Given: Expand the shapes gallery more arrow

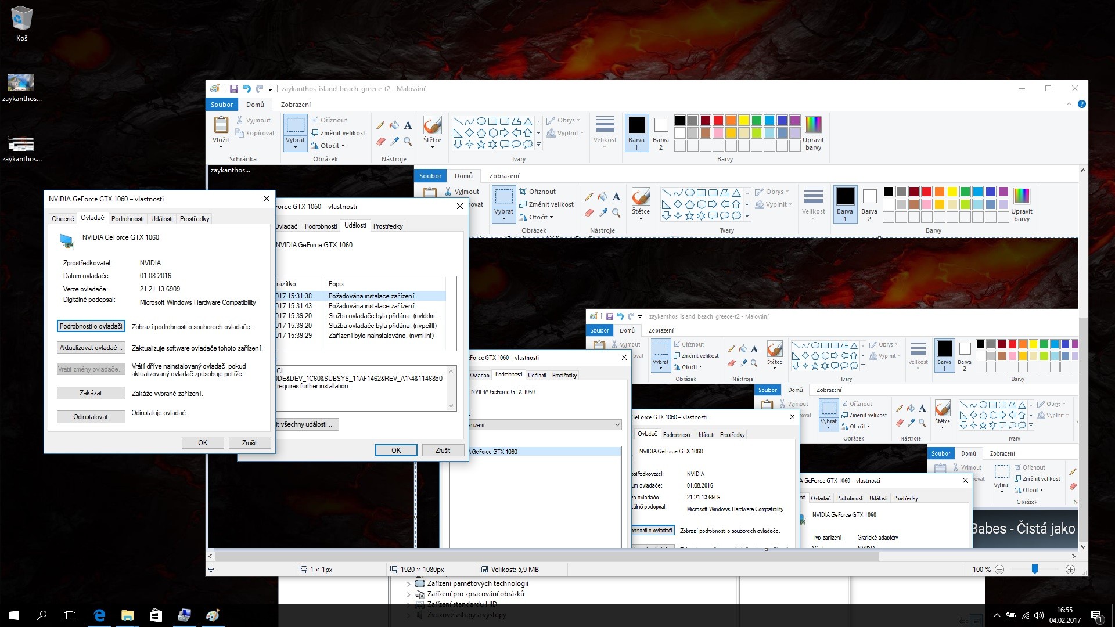Looking at the screenshot, I should (x=538, y=145).
